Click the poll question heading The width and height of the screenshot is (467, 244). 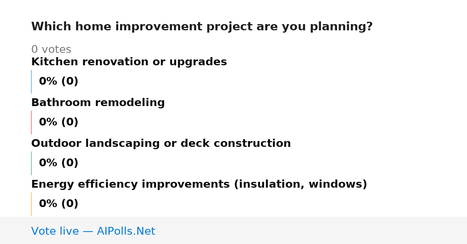[202, 27]
